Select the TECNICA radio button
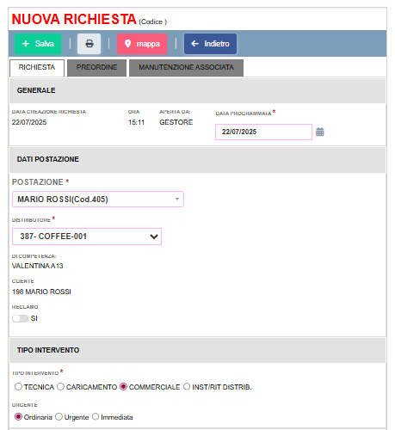Screen dimensions: 395x430 tap(18, 387)
